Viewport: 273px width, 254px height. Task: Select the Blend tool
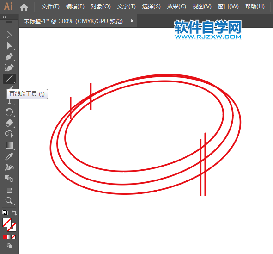tap(9, 179)
